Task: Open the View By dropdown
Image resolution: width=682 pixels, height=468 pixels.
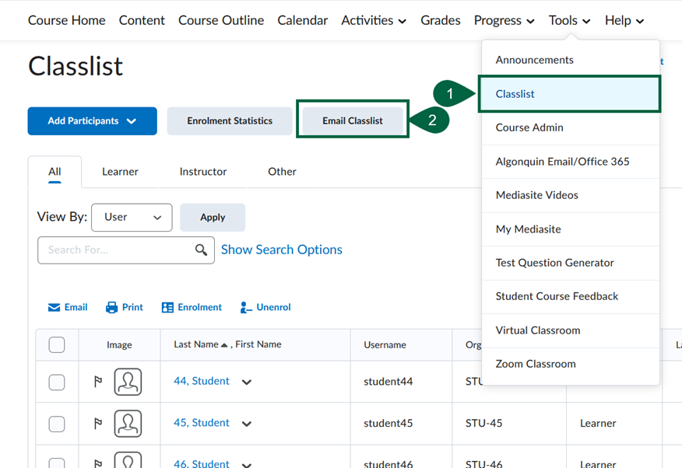Action: click(x=132, y=218)
